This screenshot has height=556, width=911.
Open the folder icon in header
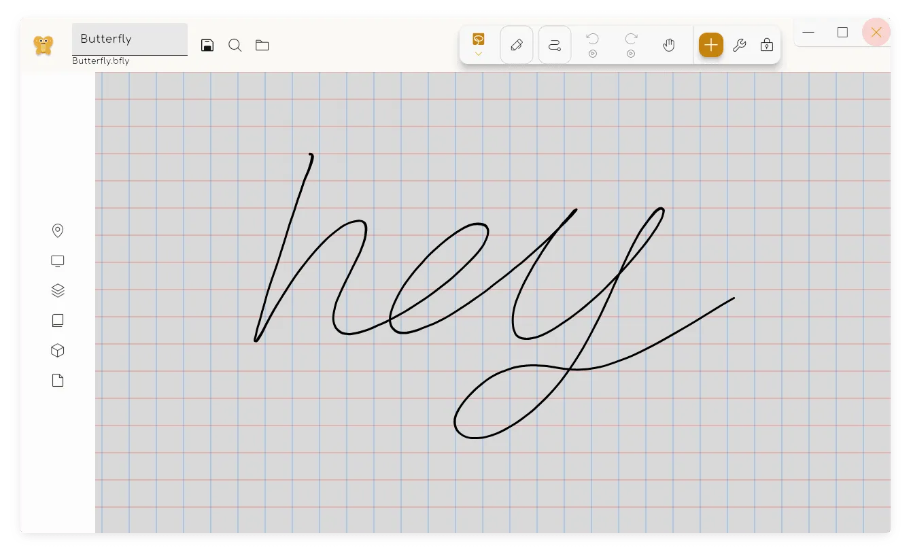click(x=262, y=46)
